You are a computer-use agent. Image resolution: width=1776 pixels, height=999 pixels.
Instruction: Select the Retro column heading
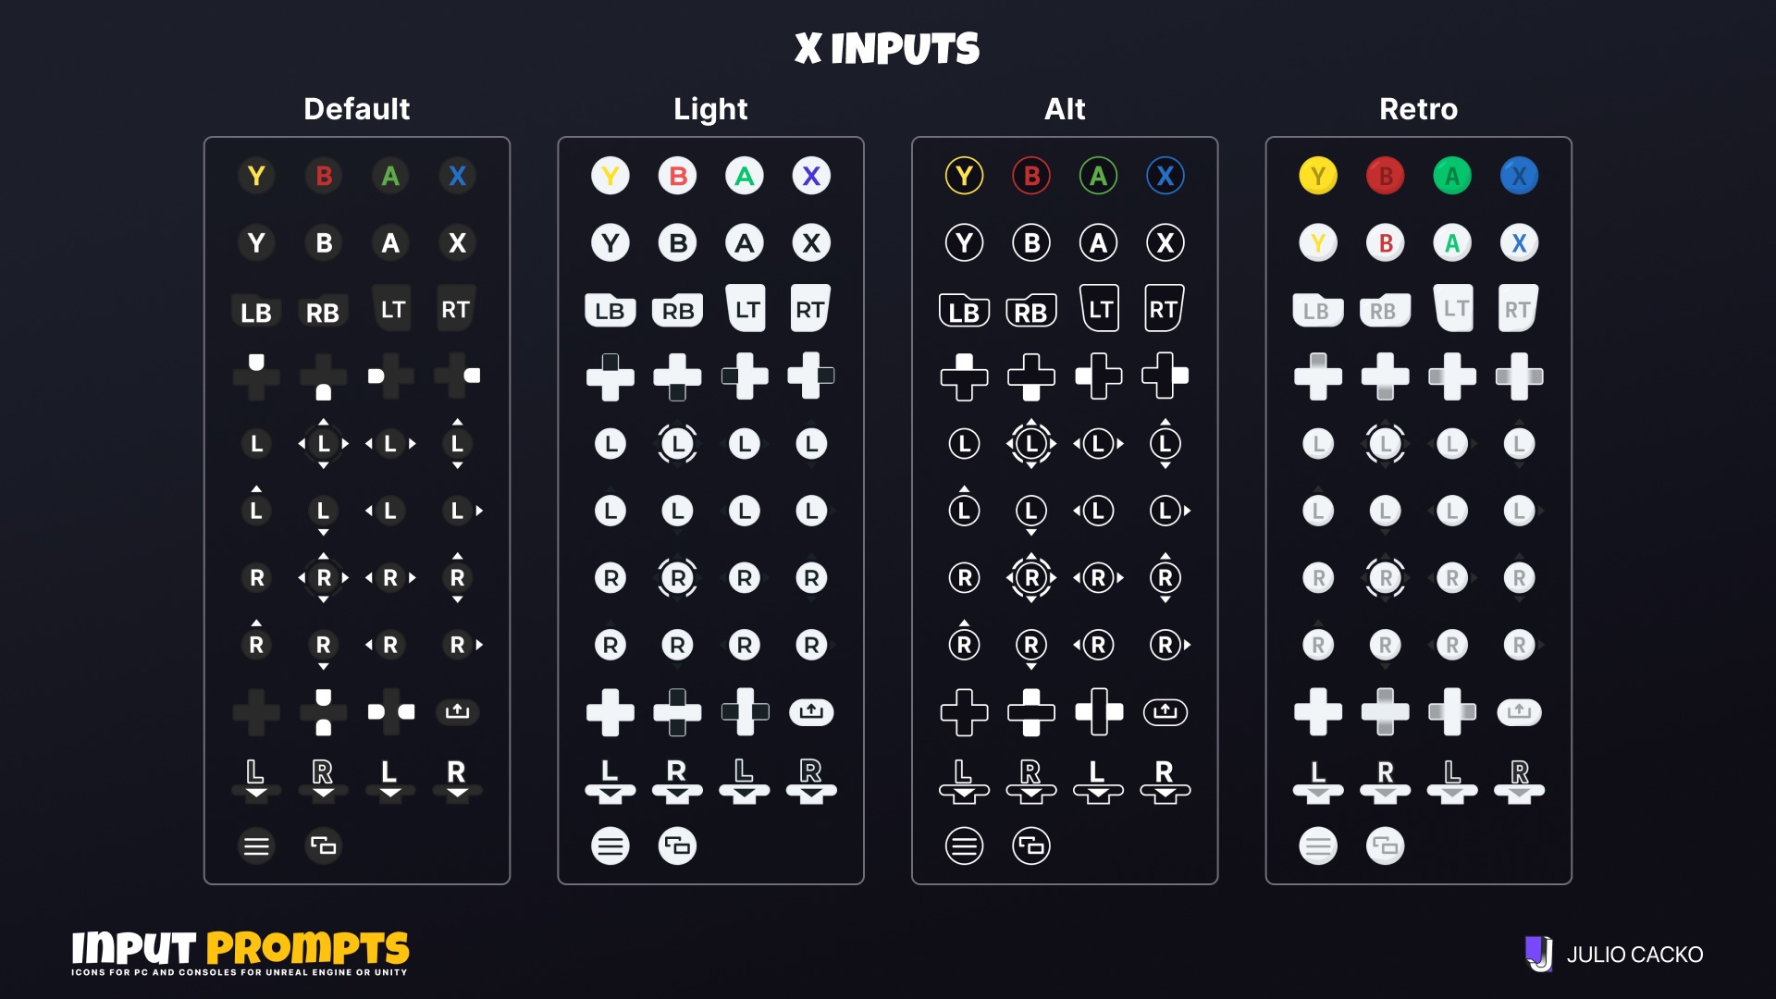pyautogui.click(x=1418, y=109)
